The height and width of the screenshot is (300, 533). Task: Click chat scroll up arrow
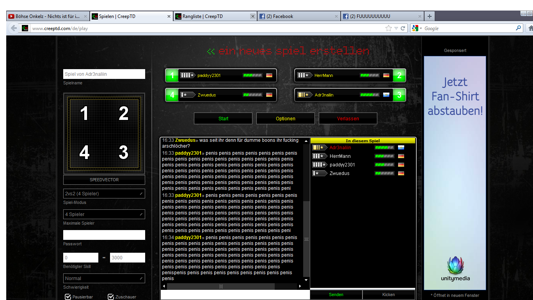(x=306, y=141)
